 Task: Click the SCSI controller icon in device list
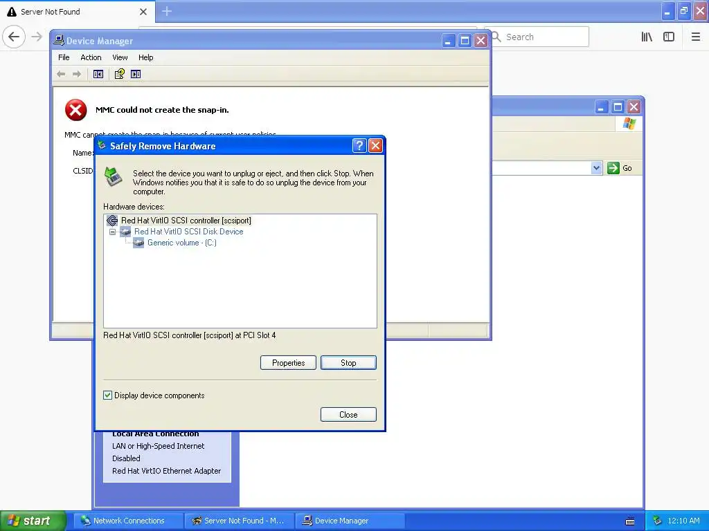pyautogui.click(x=112, y=221)
